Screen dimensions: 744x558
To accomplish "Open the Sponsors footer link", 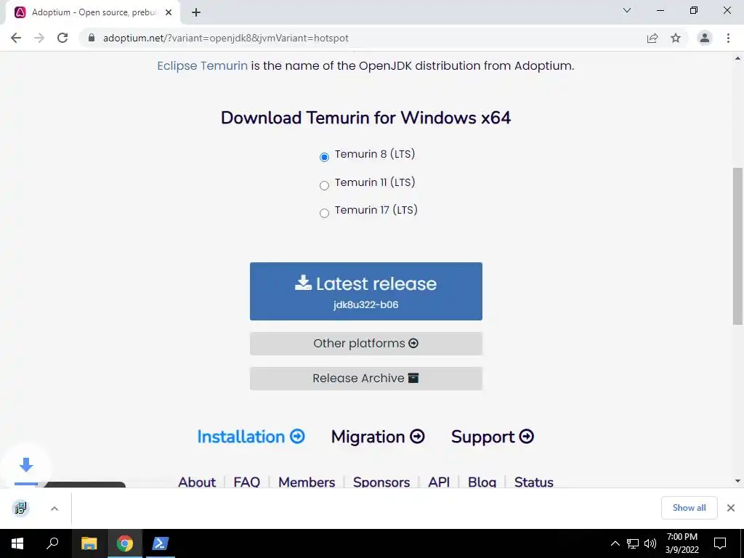I will coord(381,482).
